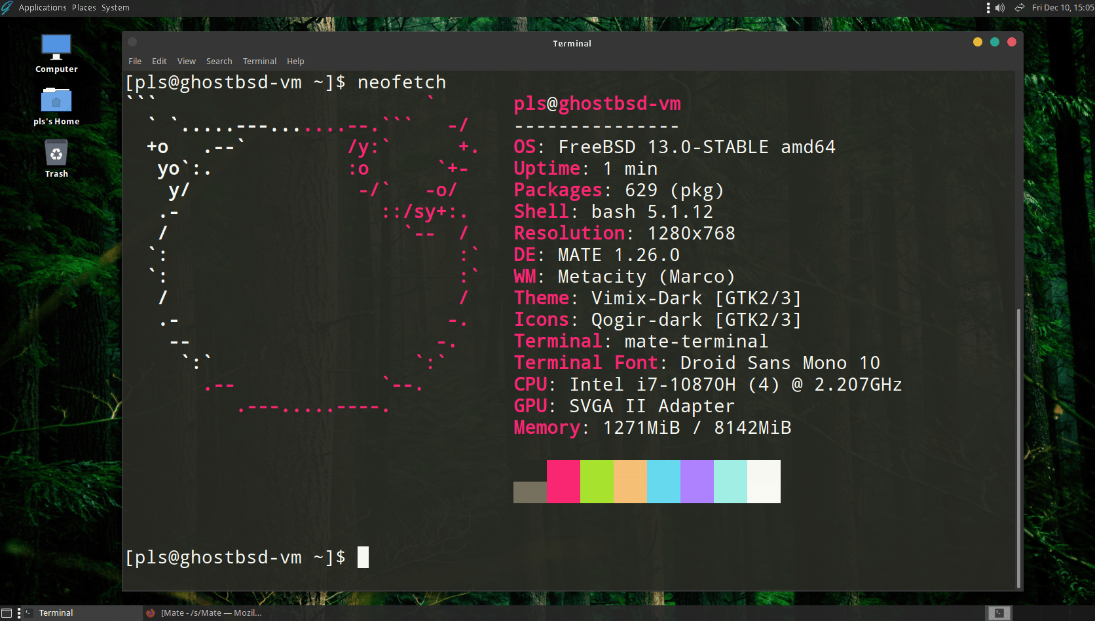Open the clock showing Fri Dec 10, 15:05
The width and height of the screenshot is (1095, 621).
(x=1062, y=8)
